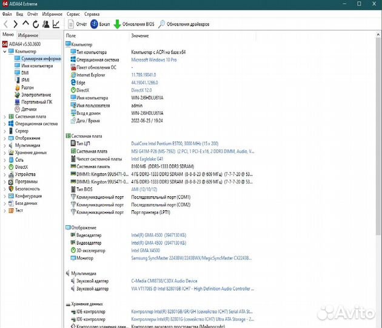Click the scrollbar up arrow

[378, 35]
